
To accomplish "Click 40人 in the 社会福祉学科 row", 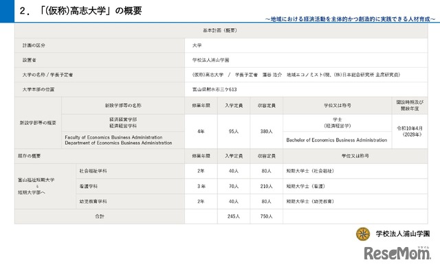I will (234, 171).
